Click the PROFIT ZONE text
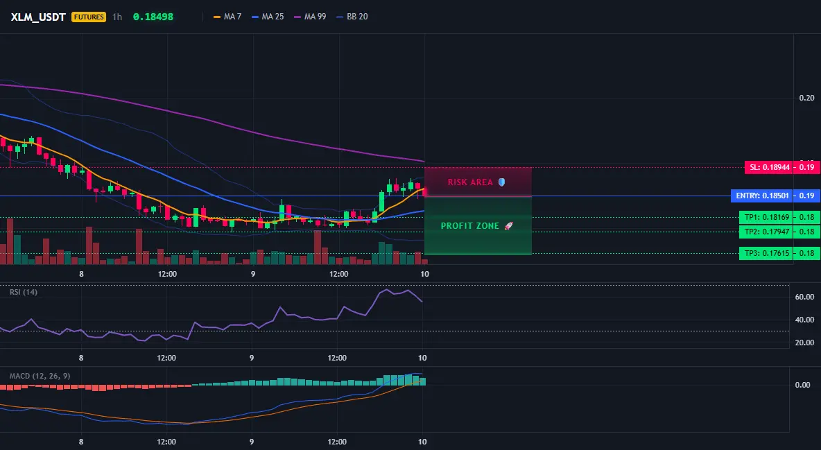Viewport: 821px width, 450px height. [x=470, y=226]
